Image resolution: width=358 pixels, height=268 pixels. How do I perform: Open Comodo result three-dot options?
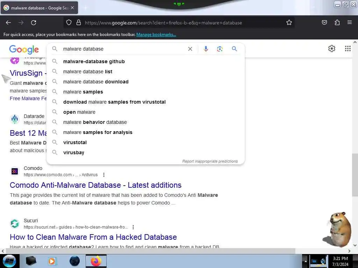tap(104, 175)
